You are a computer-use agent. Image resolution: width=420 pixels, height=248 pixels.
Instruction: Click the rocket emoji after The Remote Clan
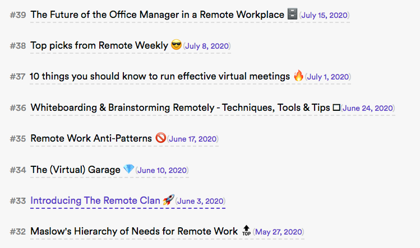pyautogui.click(x=169, y=200)
